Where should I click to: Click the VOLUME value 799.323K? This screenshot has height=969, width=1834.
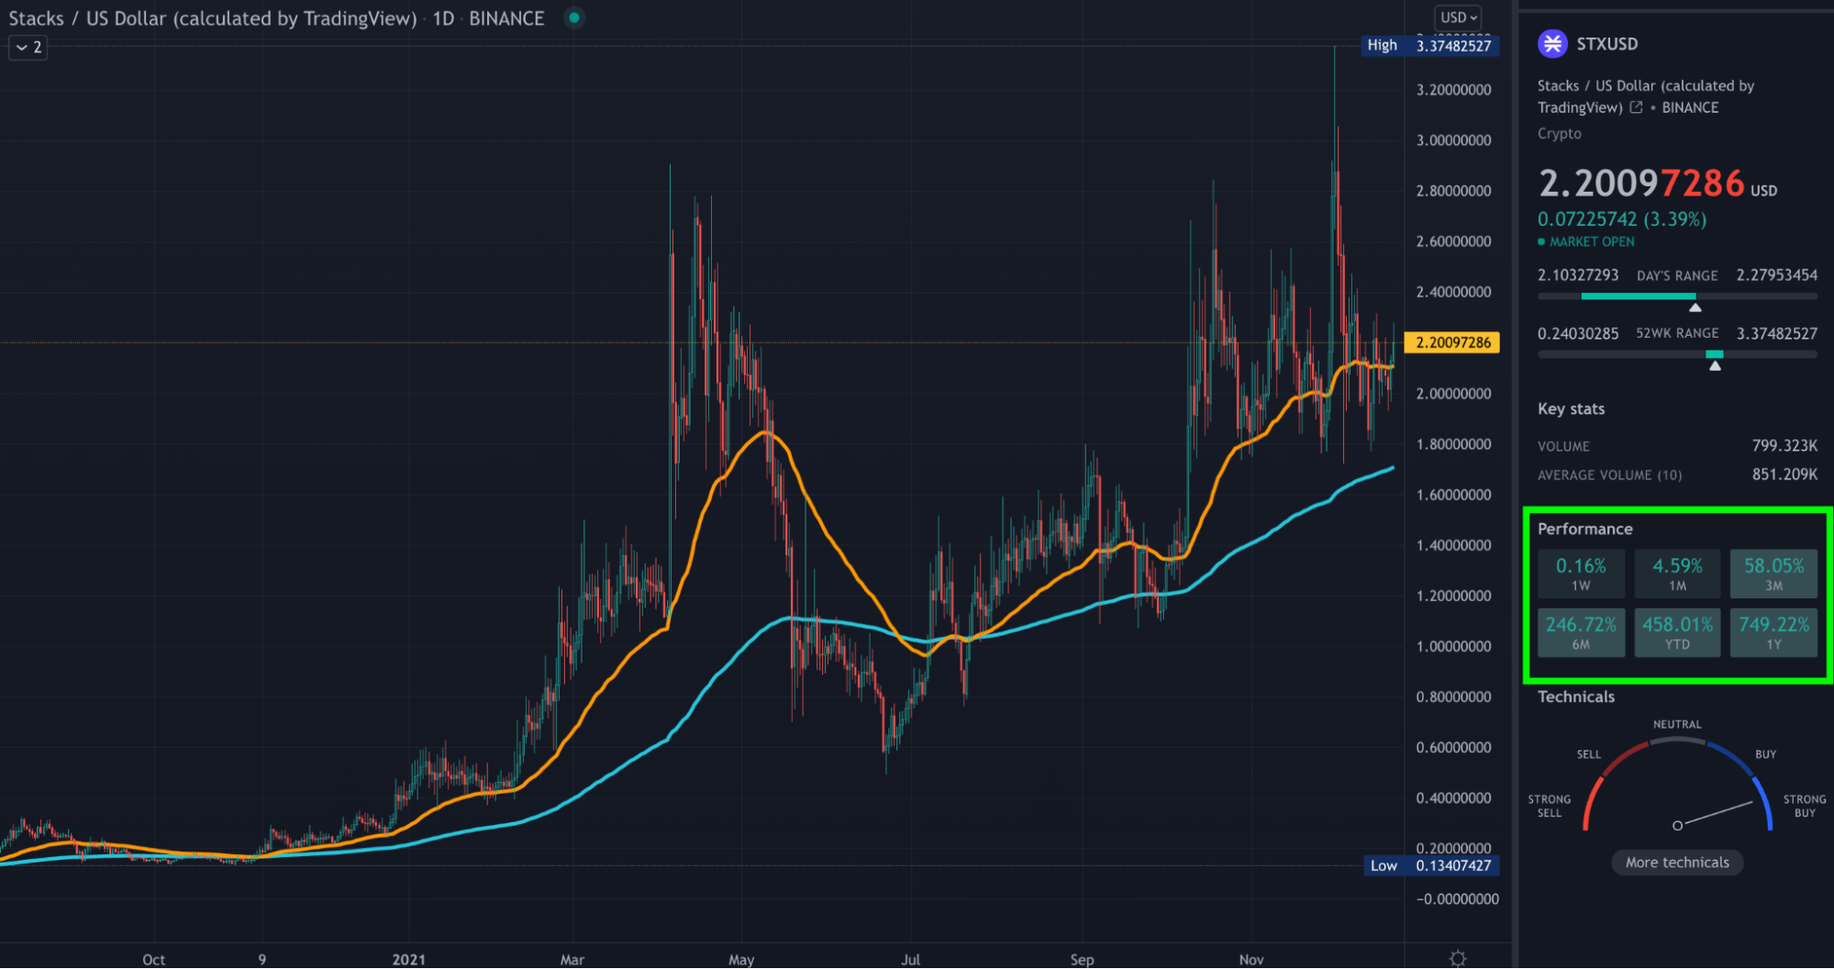[x=1784, y=446]
